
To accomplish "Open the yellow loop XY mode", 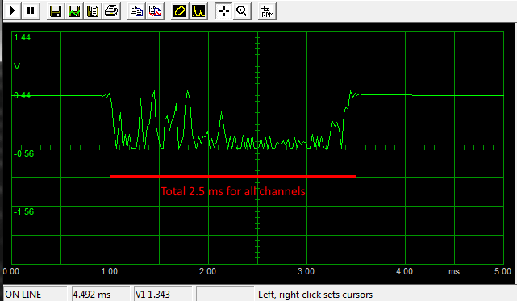I will click(180, 10).
